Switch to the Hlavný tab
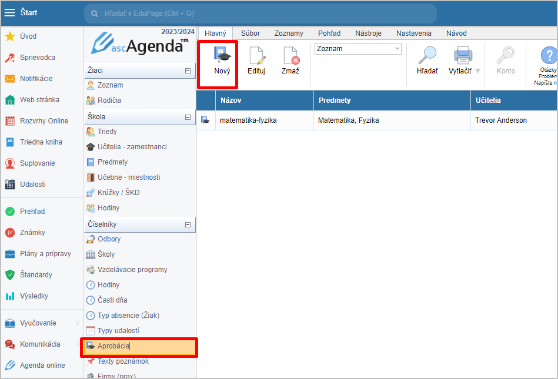This screenshot has height=379, width=558. 215,33
